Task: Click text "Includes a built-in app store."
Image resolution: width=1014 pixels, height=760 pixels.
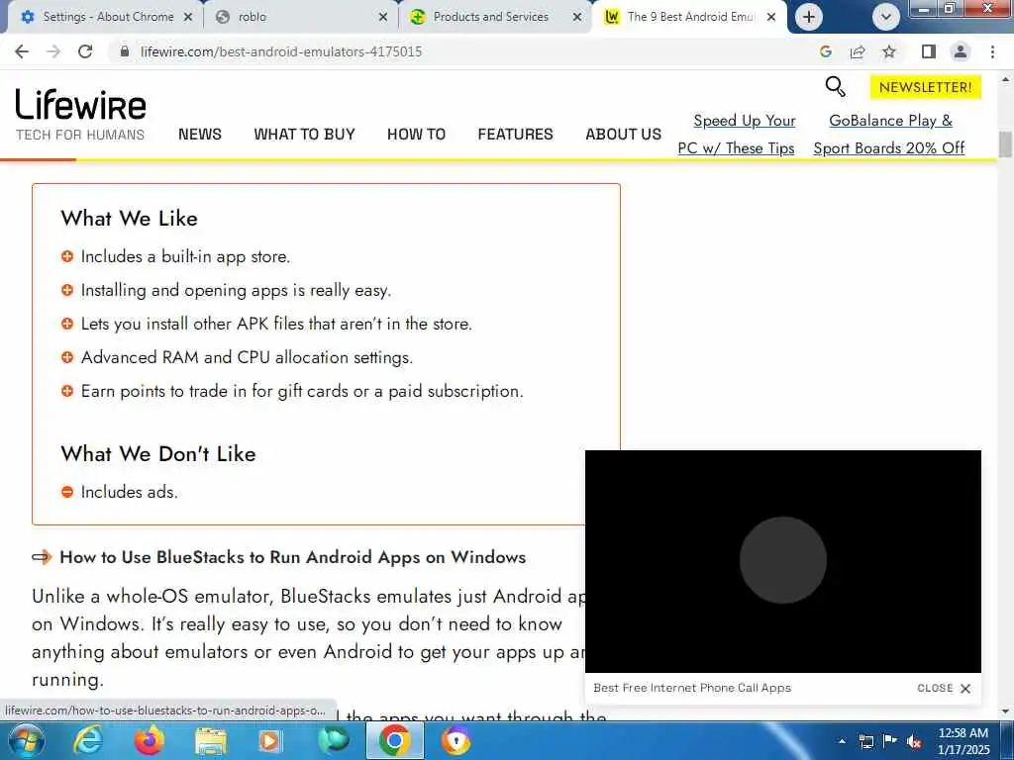Action: pyautogui.click(x=185, y=256)
